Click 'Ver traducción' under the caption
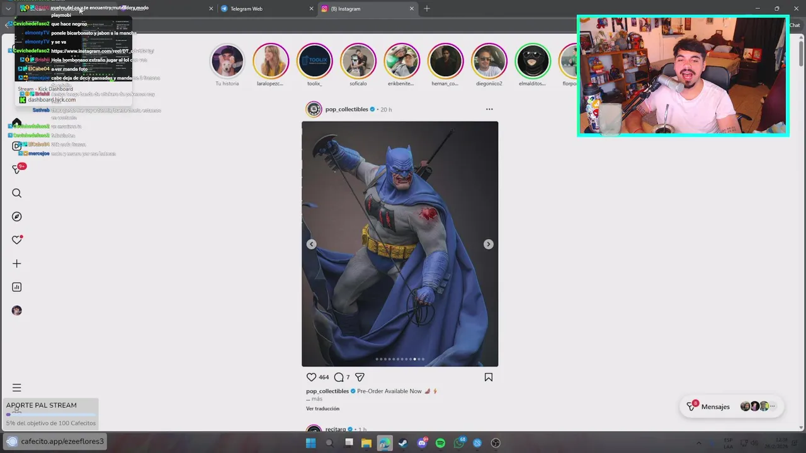The width and height of the screenshot is (806, 453). (322, 409)
